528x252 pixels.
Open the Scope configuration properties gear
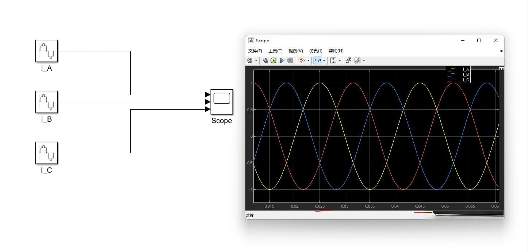tap(250, 60)
